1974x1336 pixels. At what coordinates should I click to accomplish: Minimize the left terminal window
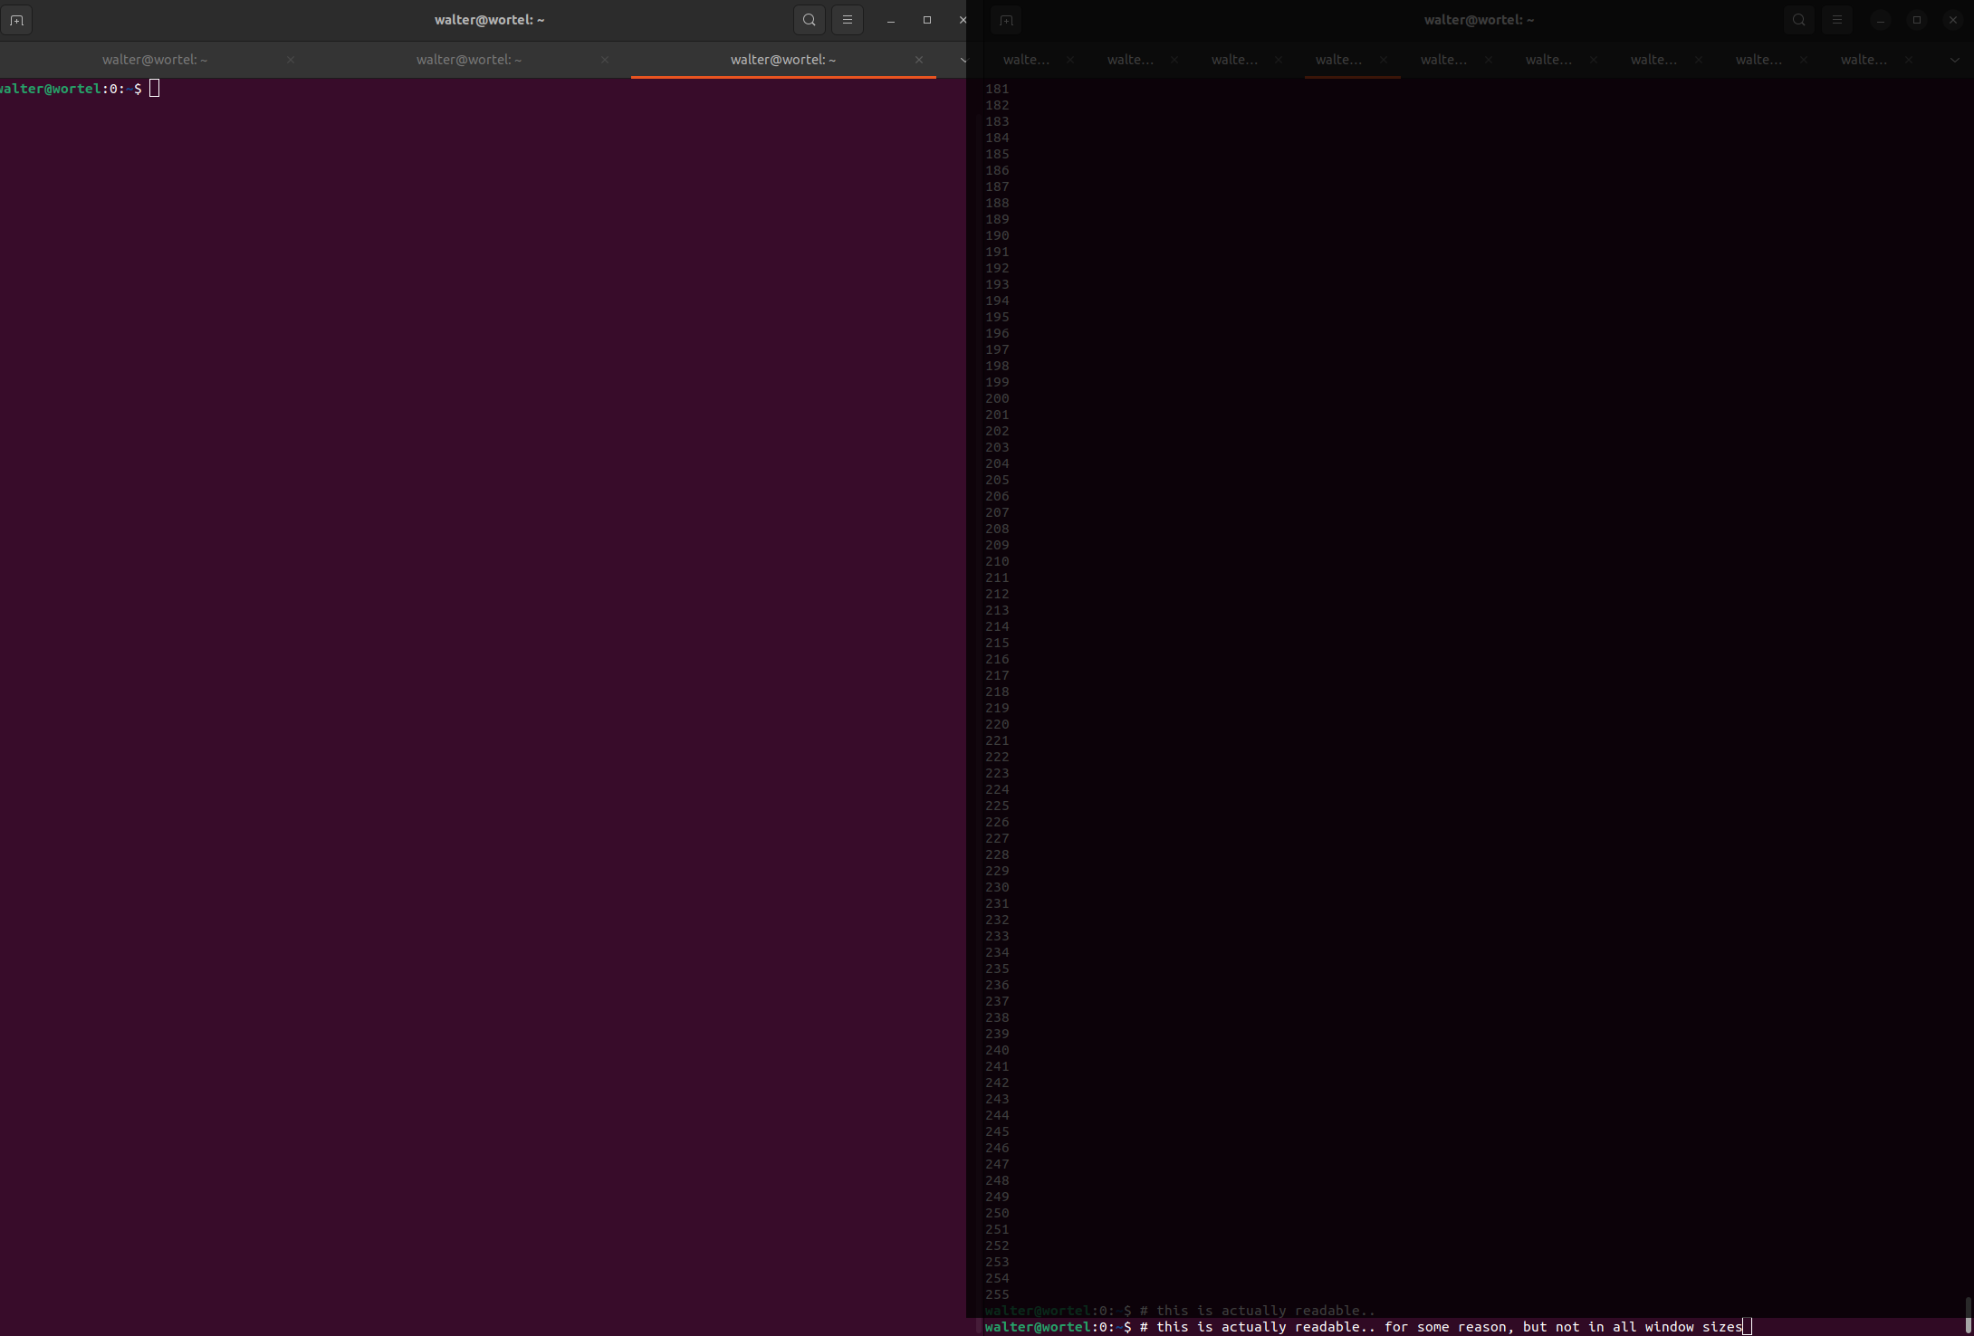coord(891,20)
